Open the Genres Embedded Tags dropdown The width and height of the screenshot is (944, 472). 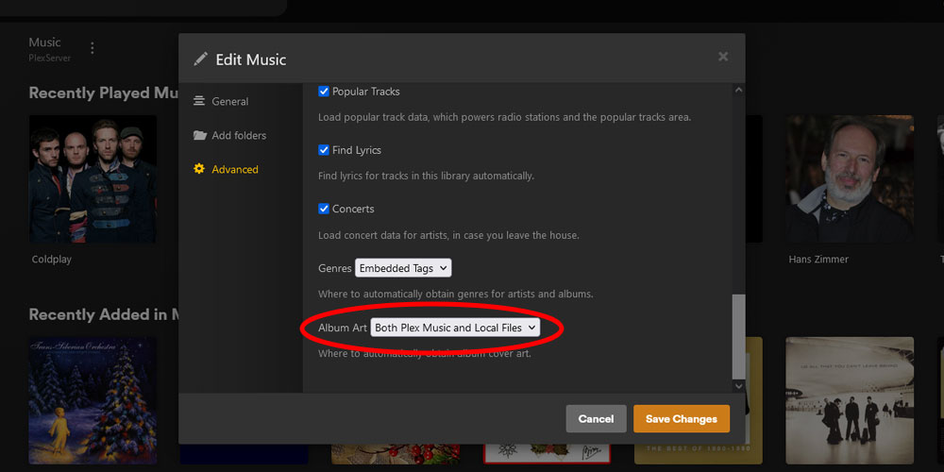click(x=403, y=268)
